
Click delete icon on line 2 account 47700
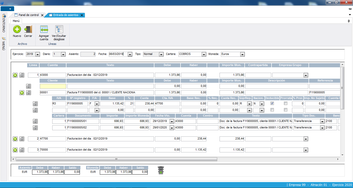22,139
